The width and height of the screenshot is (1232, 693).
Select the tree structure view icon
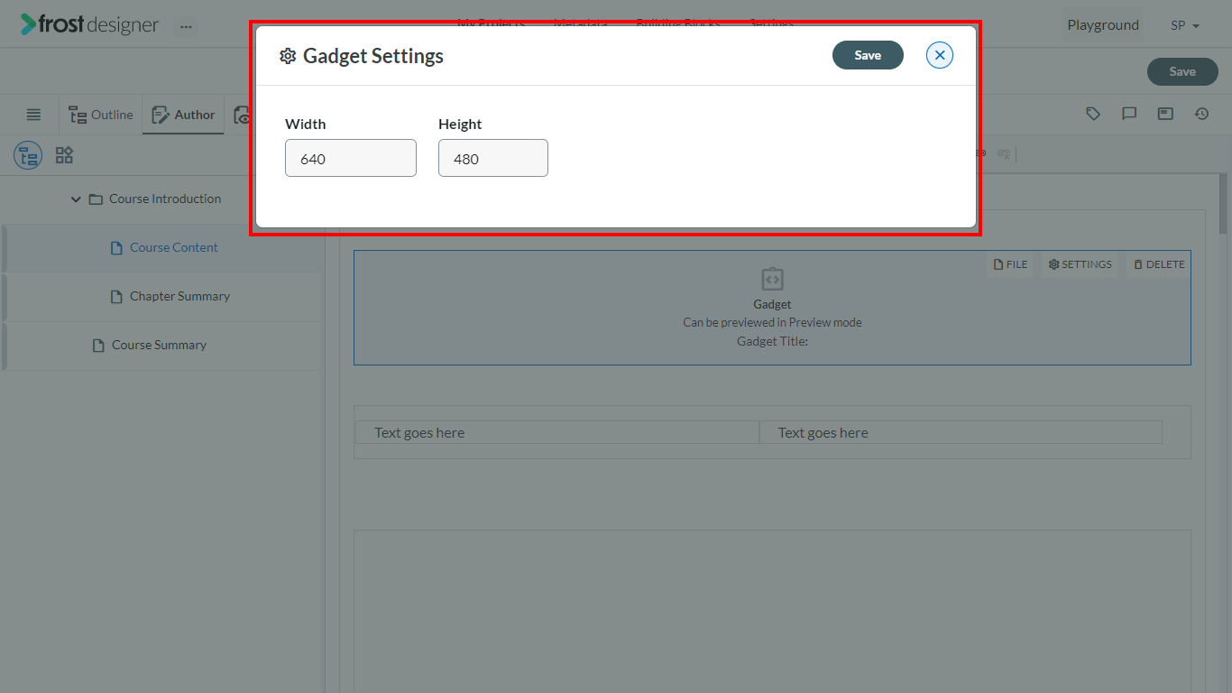(28, 155)
